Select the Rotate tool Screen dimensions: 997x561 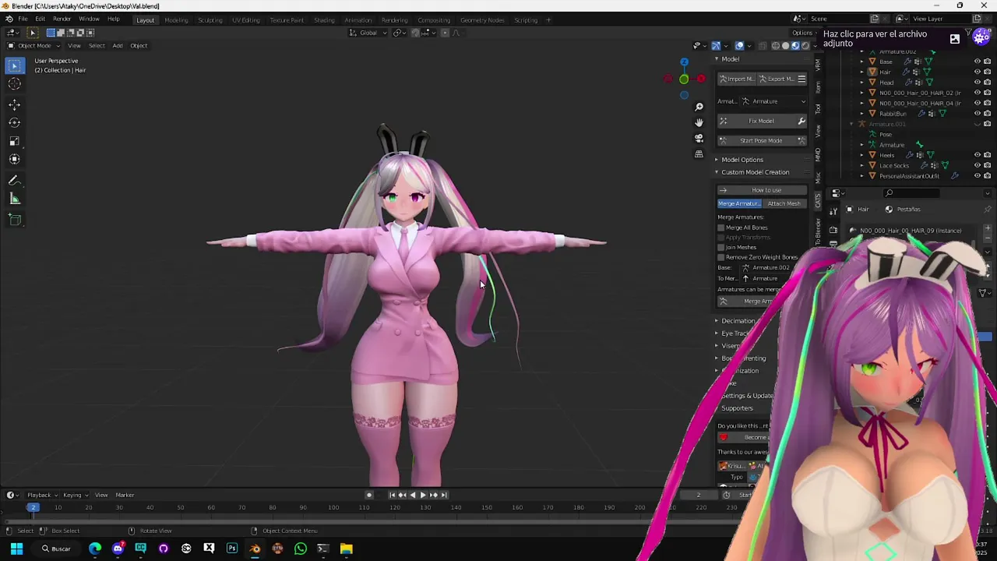click(15, 122)
